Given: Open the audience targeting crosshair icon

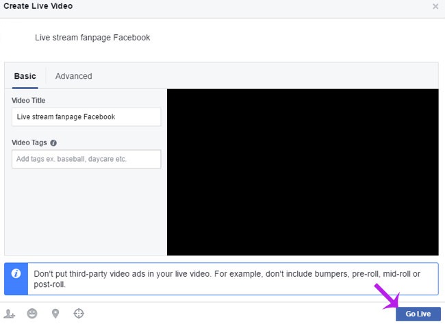Looking at the screenshot, I should click(x=79, y=314).
